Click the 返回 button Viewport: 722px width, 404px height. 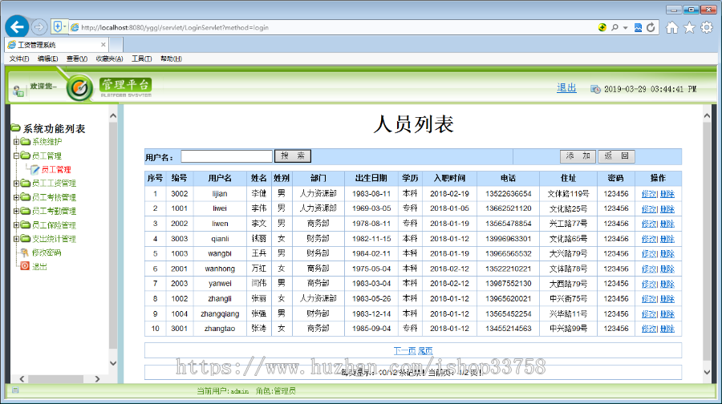(x=617, y=156)
